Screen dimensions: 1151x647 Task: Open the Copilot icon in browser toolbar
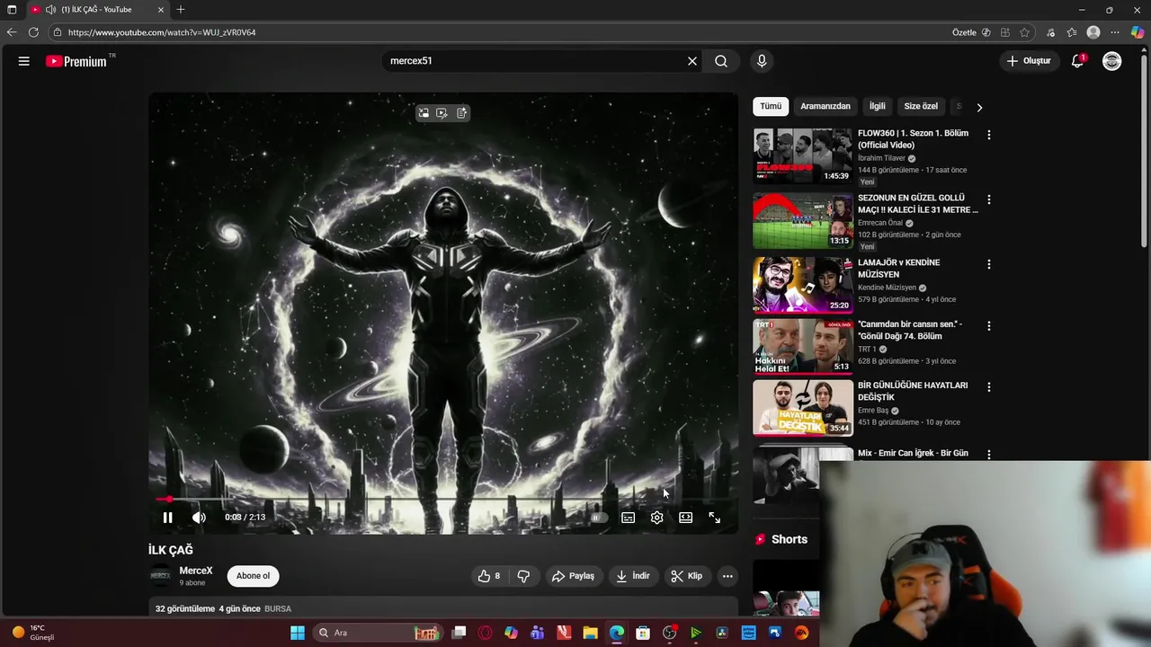(x=1138, y=32)
